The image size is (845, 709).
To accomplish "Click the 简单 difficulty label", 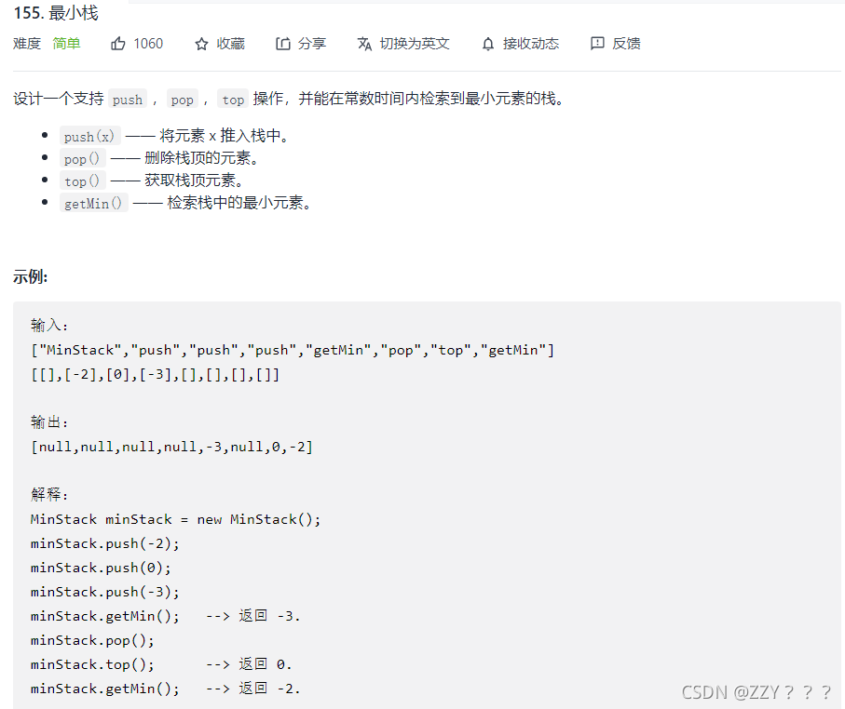I will click(66, 44).
